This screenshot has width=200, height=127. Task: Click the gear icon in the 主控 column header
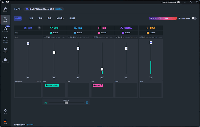click(x=39, y=28)
